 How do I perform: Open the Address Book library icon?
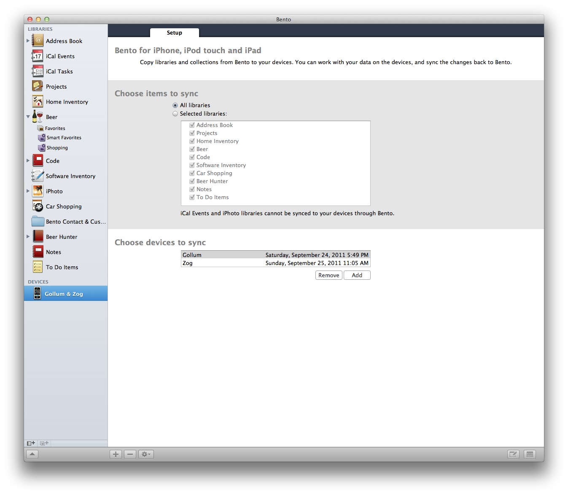pyautogui.click(x=38, y=41)
